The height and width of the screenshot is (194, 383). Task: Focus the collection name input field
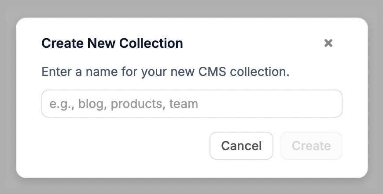click(x=191, y=104)
